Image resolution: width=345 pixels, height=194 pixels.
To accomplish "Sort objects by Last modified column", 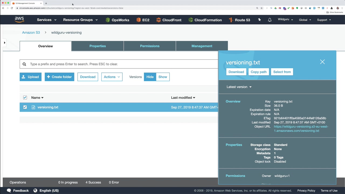I will click(183, 98).
